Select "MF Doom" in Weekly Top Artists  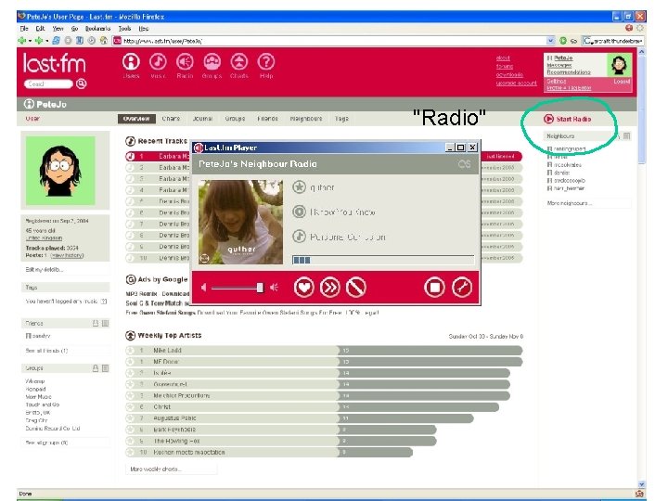tap(166, 362)
